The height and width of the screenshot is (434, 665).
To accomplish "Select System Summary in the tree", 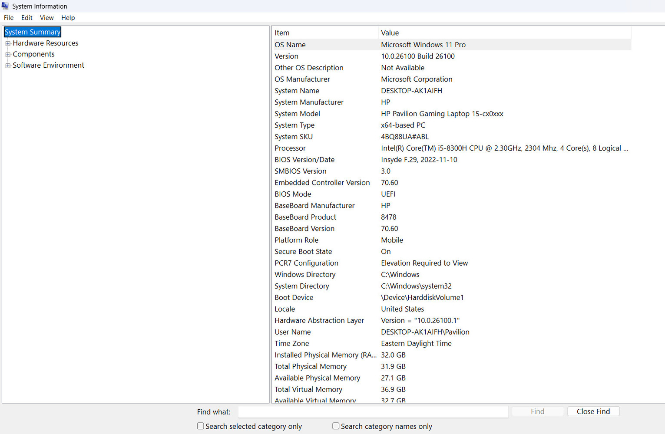I will (x=33, y=32).
